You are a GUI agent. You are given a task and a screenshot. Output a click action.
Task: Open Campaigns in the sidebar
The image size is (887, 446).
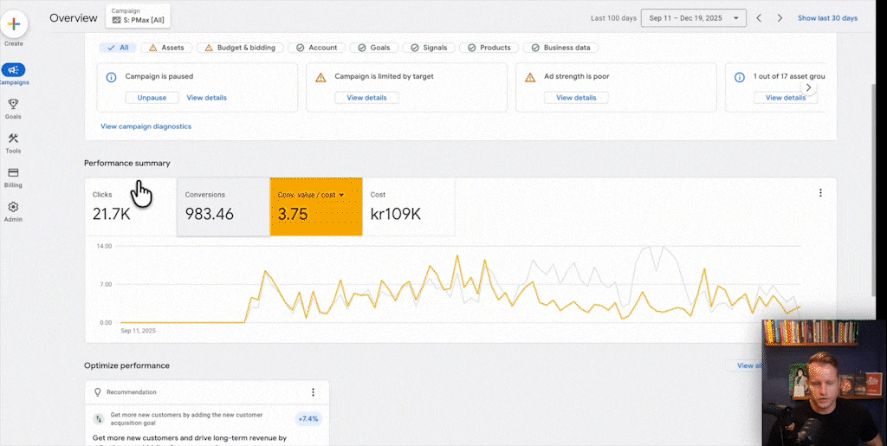pyautogui.click(x=14, y=71)
